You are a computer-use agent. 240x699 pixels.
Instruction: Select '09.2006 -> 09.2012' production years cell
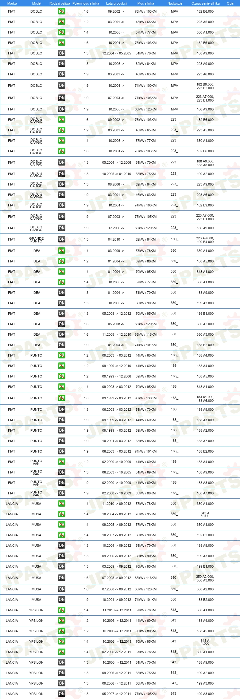117,556
